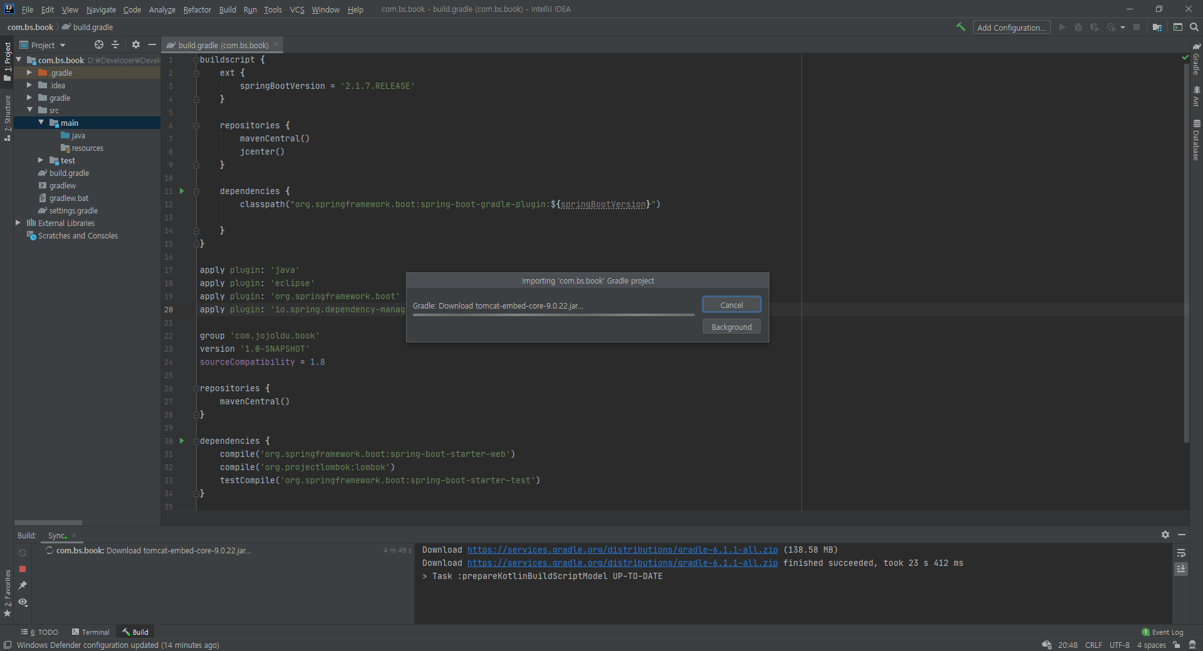Toggle soft-wrap icon in build output
Image resolution: width=1203 pixels, height=651 pixels.
pos(1181,553)
